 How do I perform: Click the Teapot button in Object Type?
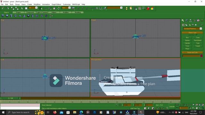[198, 46]
